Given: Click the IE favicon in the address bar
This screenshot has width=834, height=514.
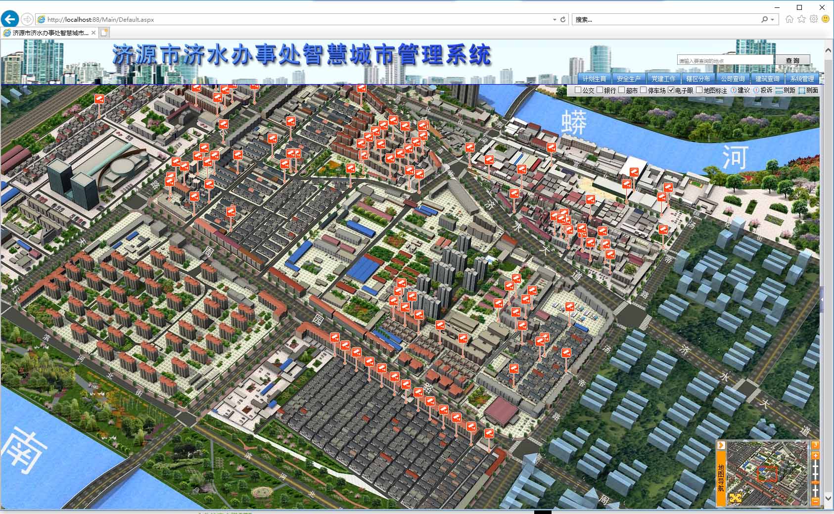Looking at the screenshot, I should pyautogui.click(x=42, y=19).
